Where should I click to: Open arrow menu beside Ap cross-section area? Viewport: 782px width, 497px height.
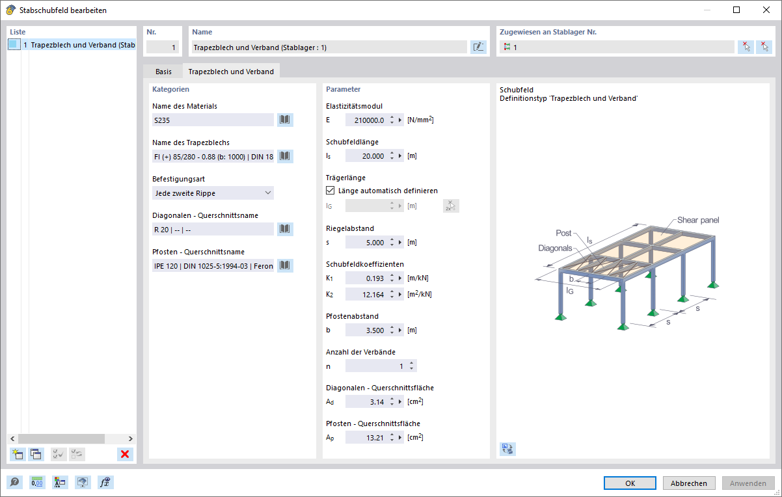400,438
